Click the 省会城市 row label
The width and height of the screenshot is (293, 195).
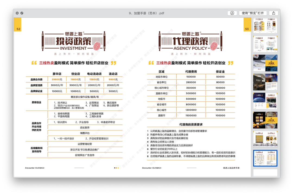point(161,104)
